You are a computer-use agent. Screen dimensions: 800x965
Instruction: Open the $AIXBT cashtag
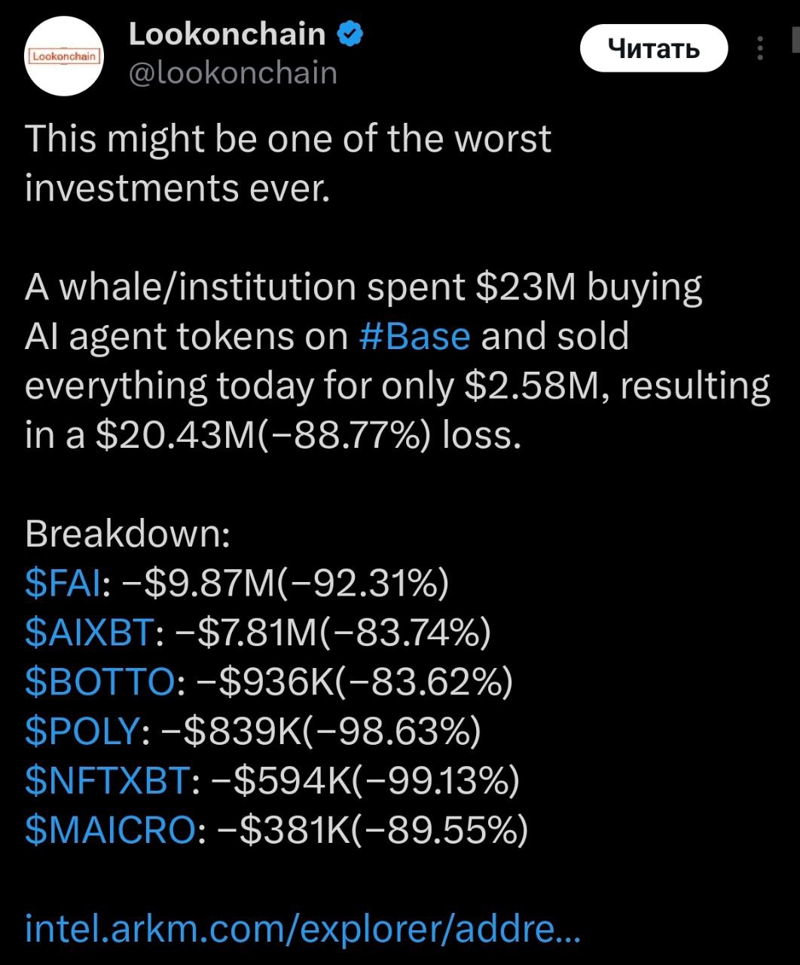[x=90, y=633]
